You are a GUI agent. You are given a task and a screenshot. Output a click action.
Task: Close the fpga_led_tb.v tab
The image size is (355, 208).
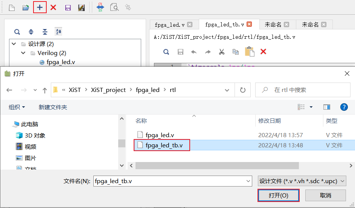(x=249, y=24)
